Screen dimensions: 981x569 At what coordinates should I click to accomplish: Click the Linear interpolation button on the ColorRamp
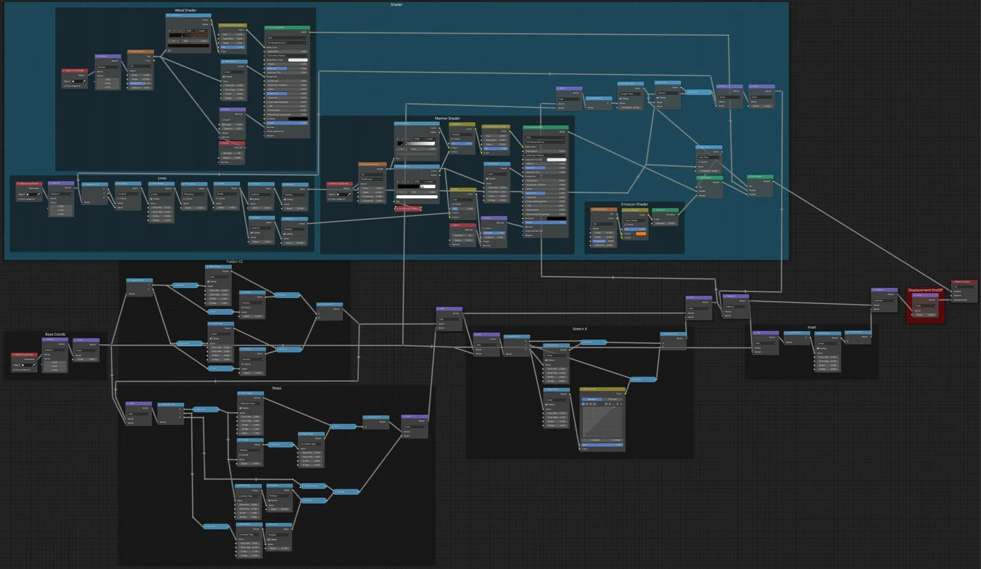coord(202,31)
